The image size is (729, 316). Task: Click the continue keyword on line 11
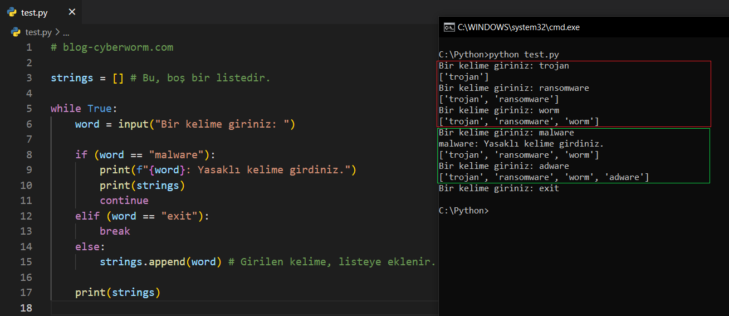pyautogui.click(x=124, y=201)
